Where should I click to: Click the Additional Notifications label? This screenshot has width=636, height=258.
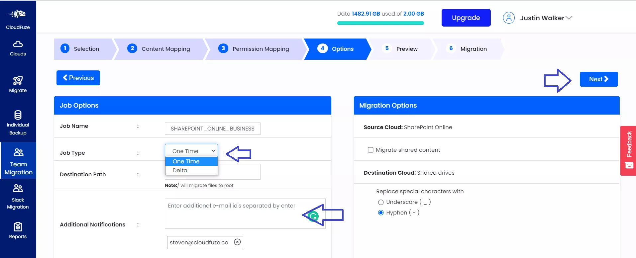pos(92,224)
